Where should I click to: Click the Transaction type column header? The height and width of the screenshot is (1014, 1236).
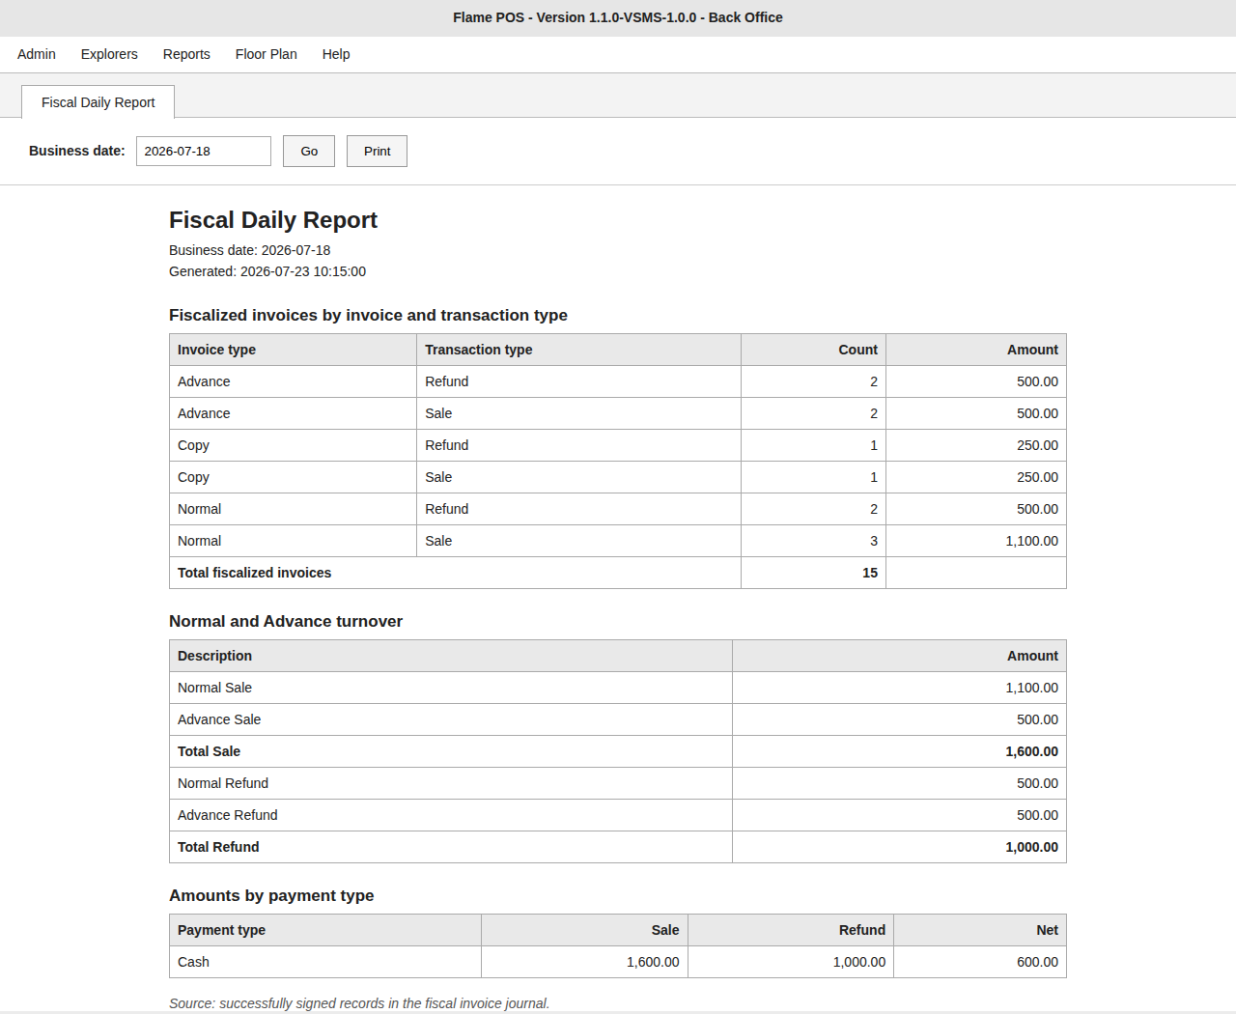(x=579, y=350)
